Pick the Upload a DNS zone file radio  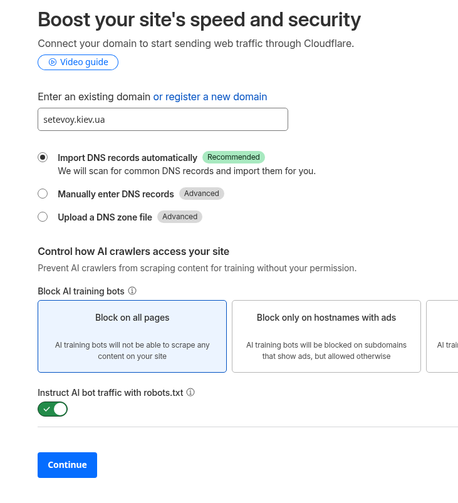point(43,217)
